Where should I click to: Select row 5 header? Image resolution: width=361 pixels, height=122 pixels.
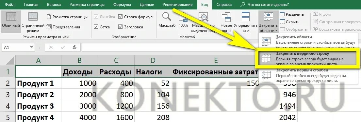(8, 117)
